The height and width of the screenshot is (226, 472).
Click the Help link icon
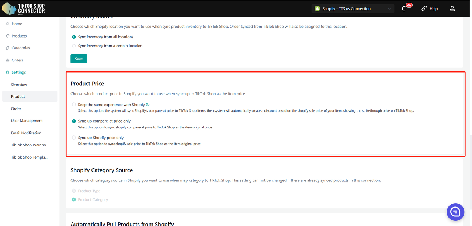[x=424, y=8]
